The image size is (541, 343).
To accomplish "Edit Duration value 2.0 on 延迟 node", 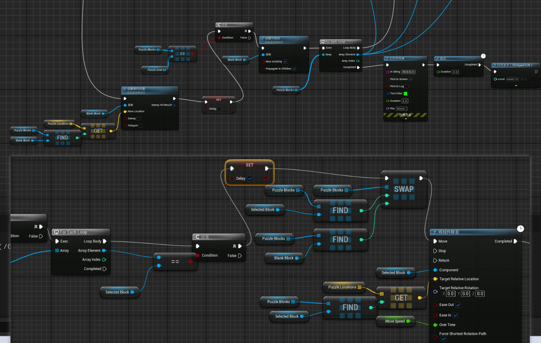I will (x=455, y=72).
